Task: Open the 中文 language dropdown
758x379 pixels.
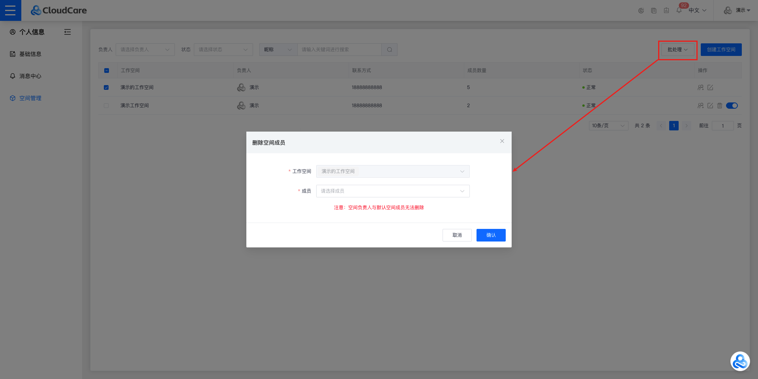Action: click(697, 11)
